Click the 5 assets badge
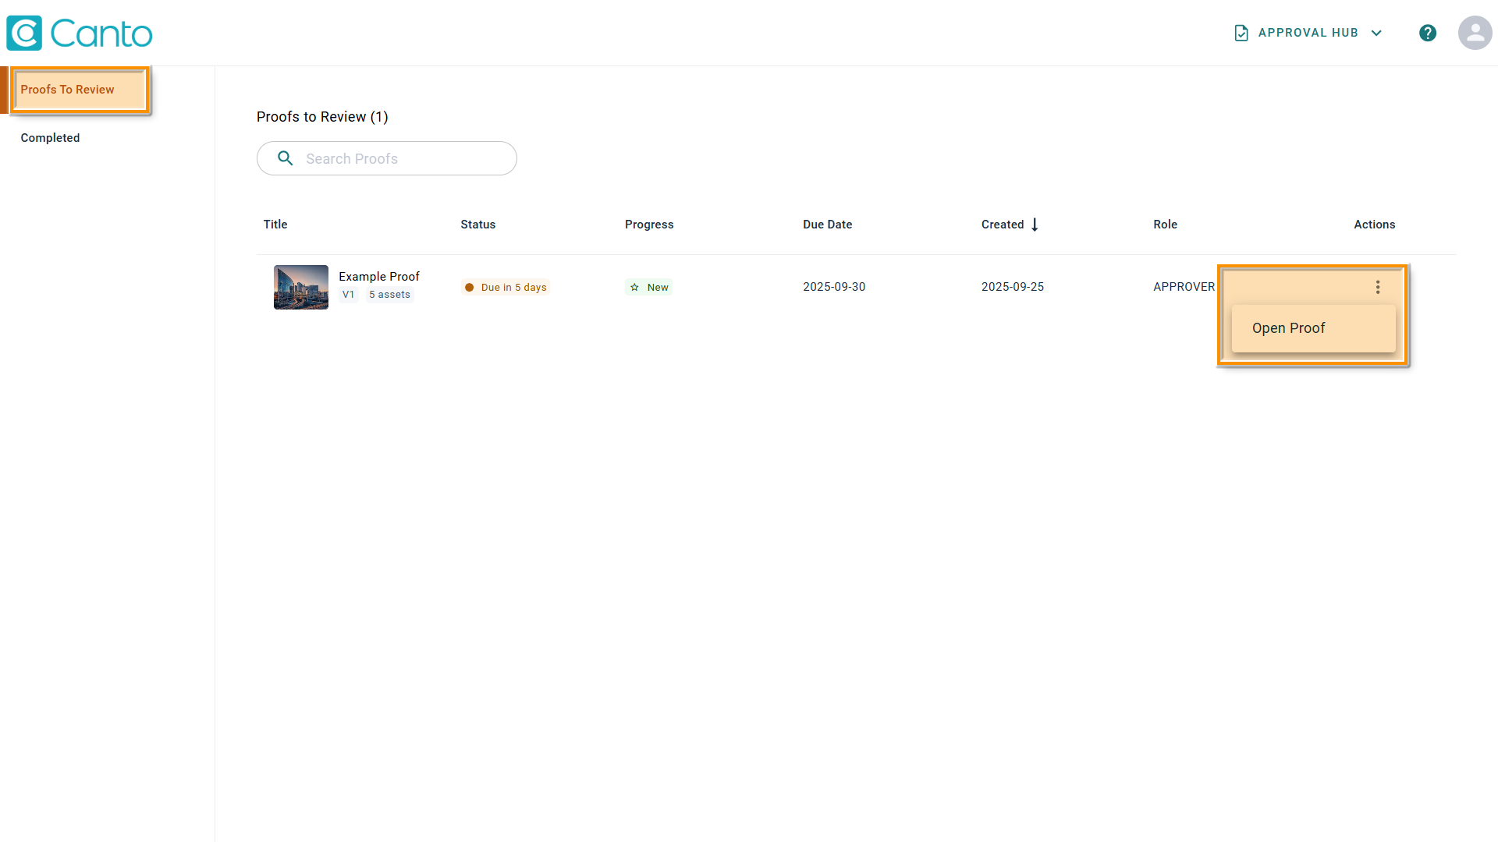 [389, 295]
